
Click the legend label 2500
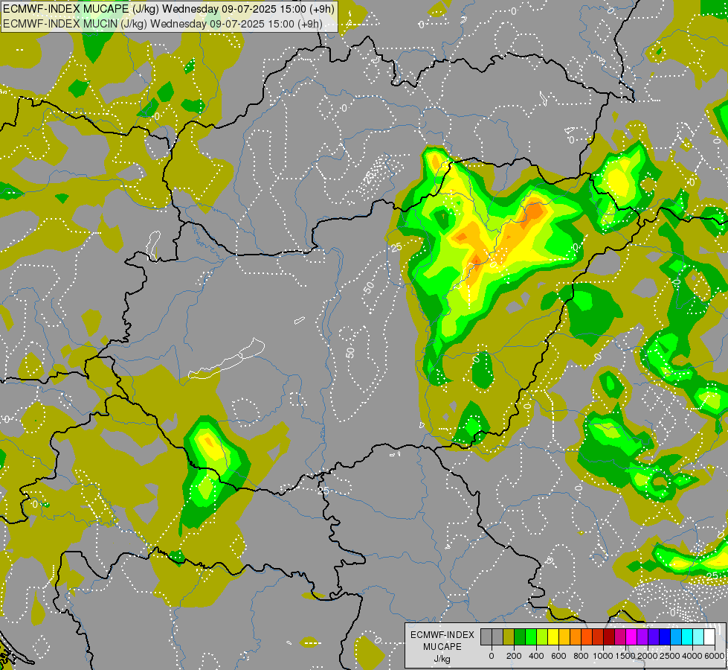click(670, 656)
